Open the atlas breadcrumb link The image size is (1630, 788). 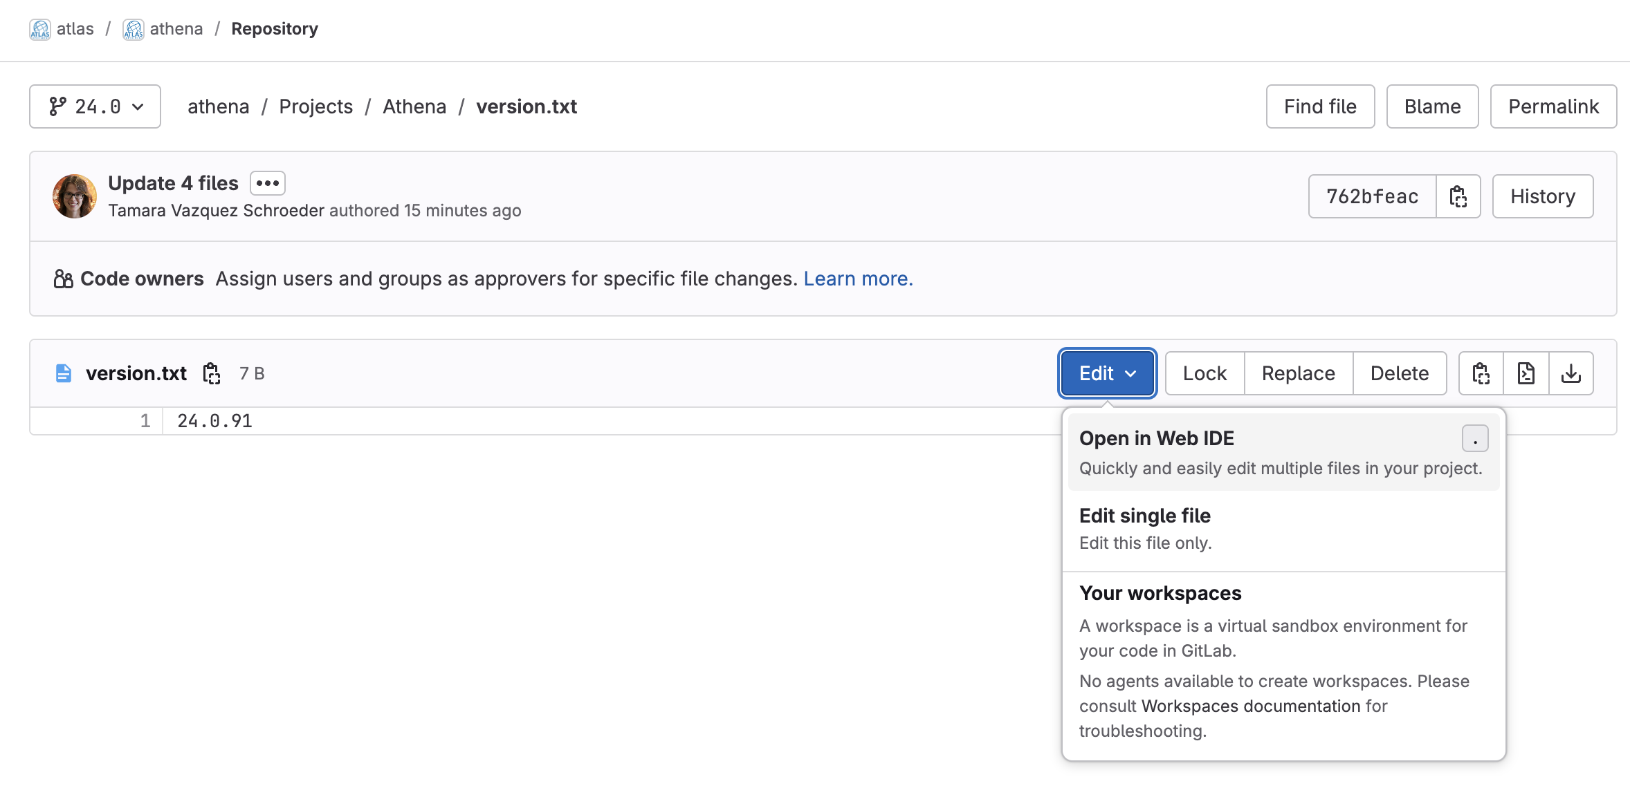click(x=75, y=29)
